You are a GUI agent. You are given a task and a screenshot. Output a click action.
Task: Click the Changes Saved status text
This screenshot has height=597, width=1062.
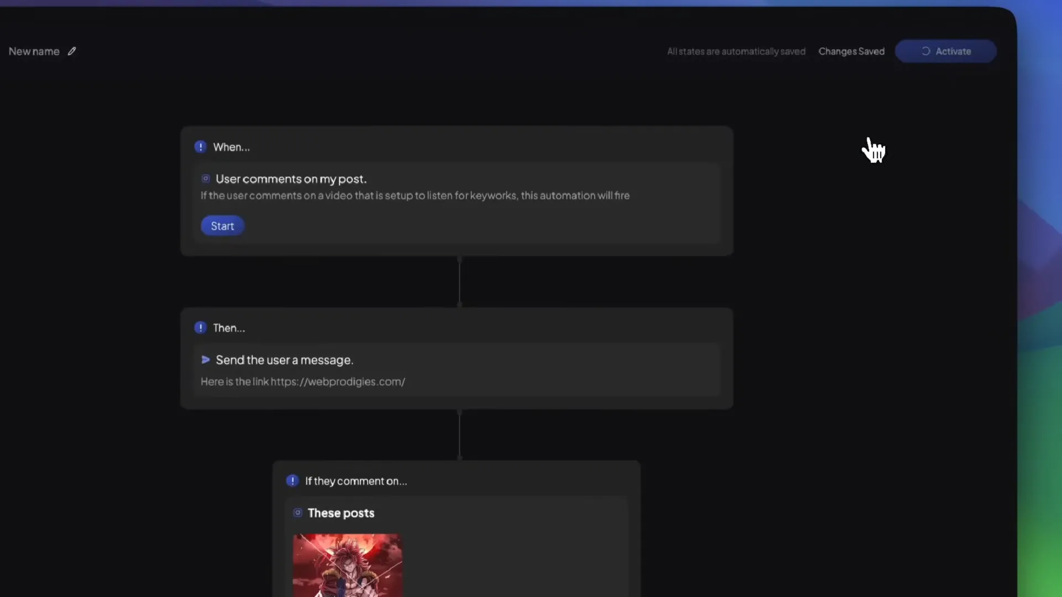point(851,51)
